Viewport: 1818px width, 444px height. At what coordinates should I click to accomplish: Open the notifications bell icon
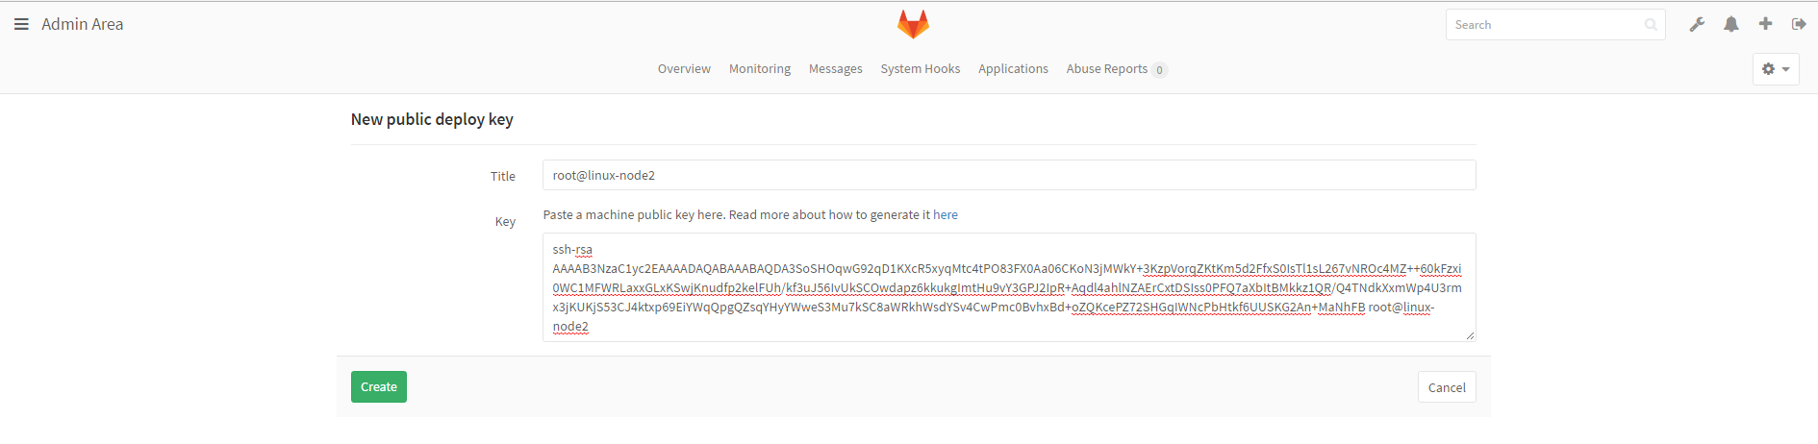[x=1730, y=24]
